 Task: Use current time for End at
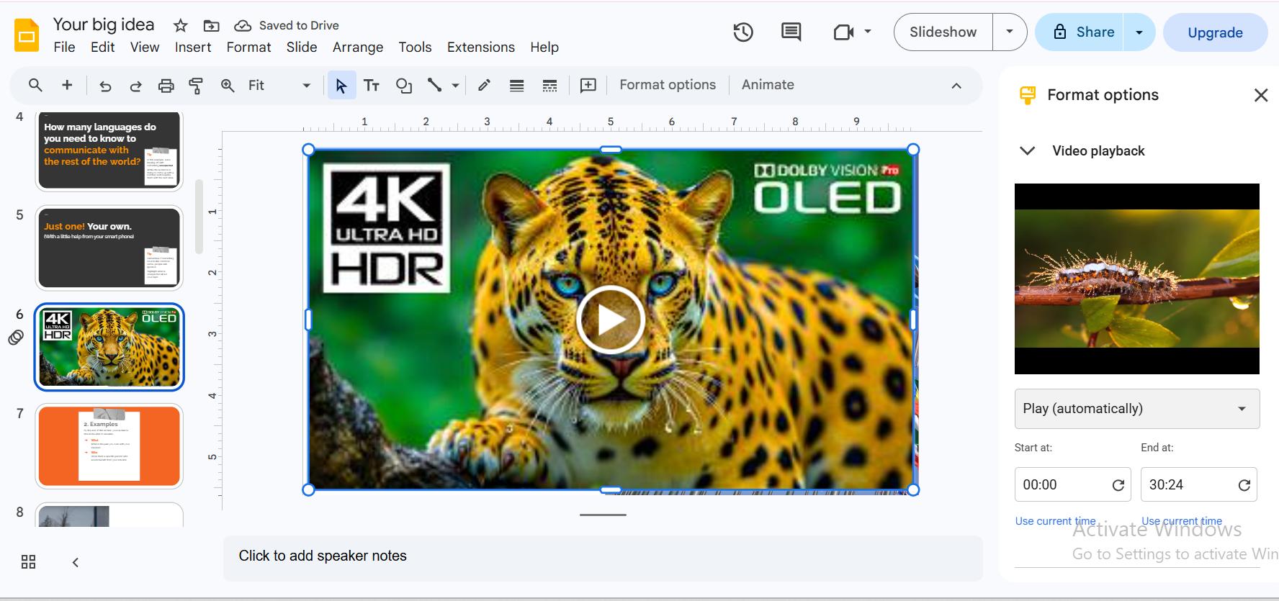[1181, 521]
